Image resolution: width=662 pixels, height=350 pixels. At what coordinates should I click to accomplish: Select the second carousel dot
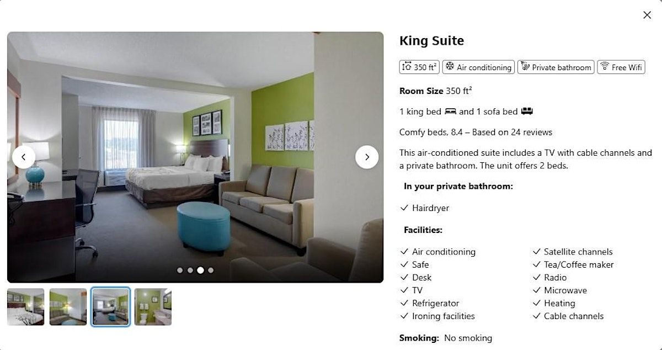click(190, 271)
